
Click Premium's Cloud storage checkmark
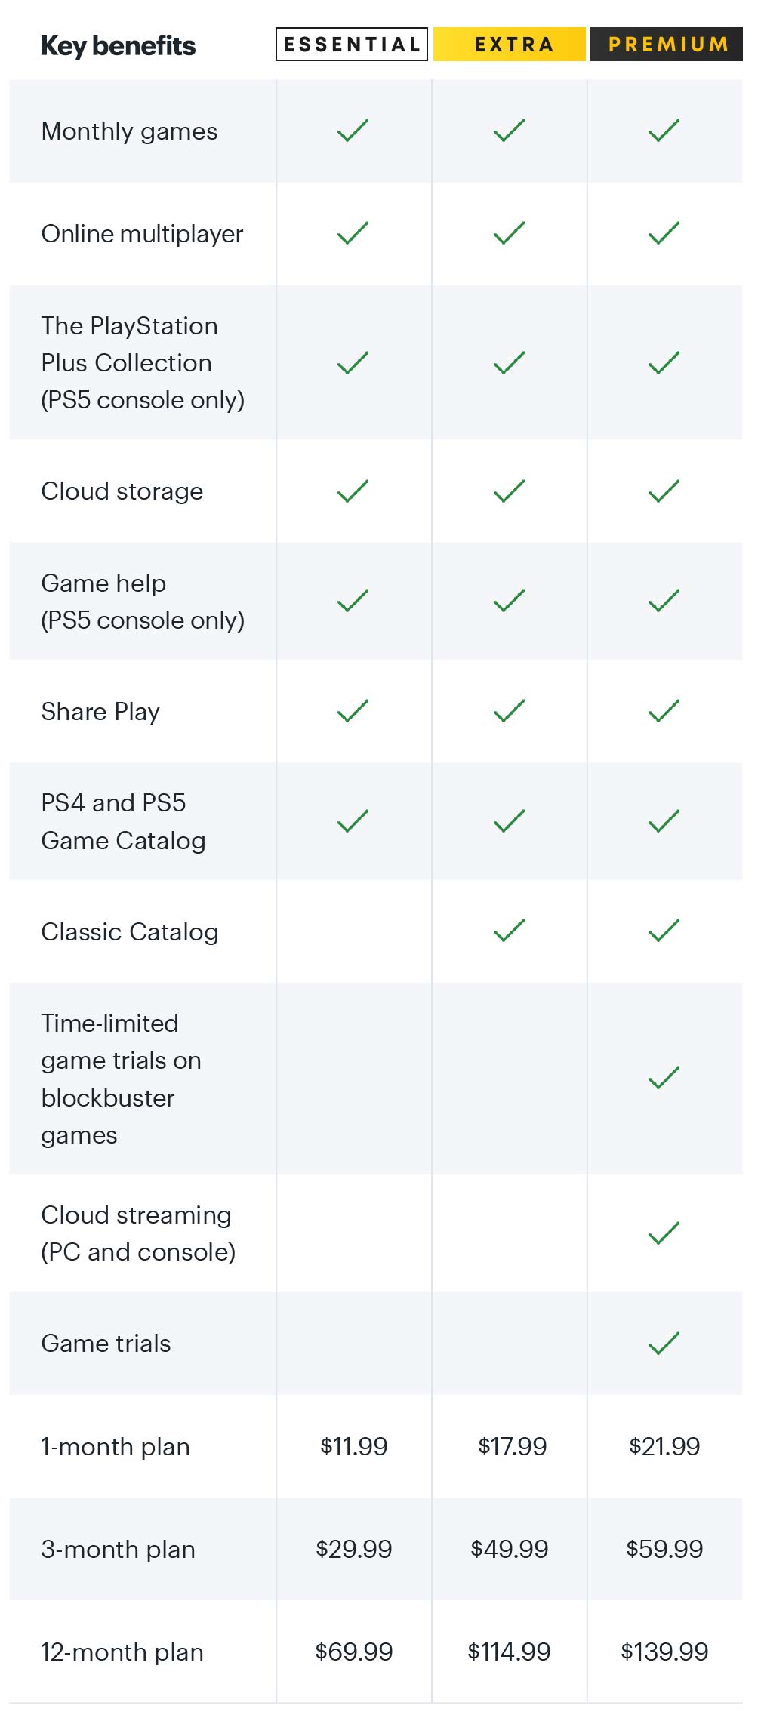click(664, 491)
